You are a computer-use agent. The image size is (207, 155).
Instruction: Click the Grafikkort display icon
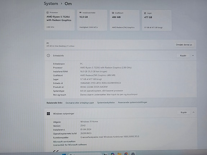click(113, 13)
